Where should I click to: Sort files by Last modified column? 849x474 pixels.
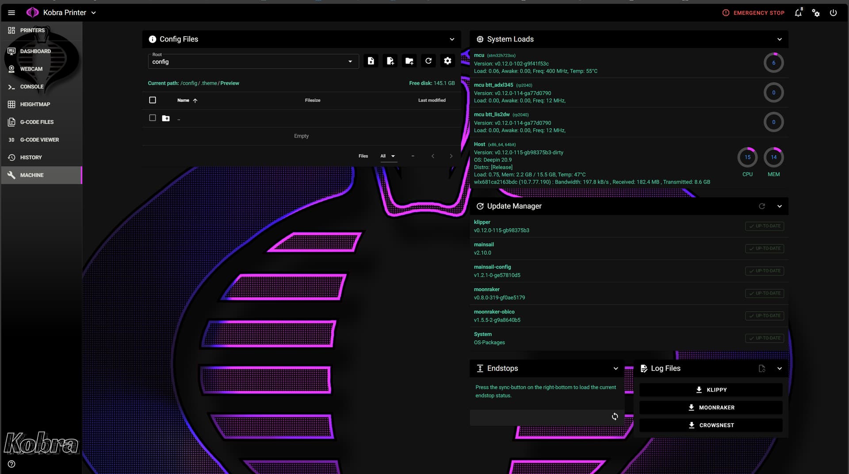point(432,100)
